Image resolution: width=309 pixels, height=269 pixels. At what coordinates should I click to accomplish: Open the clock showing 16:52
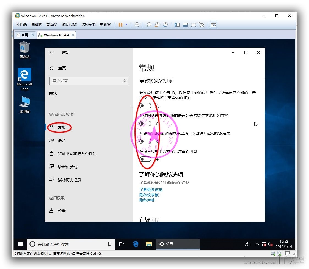[284, 244]
